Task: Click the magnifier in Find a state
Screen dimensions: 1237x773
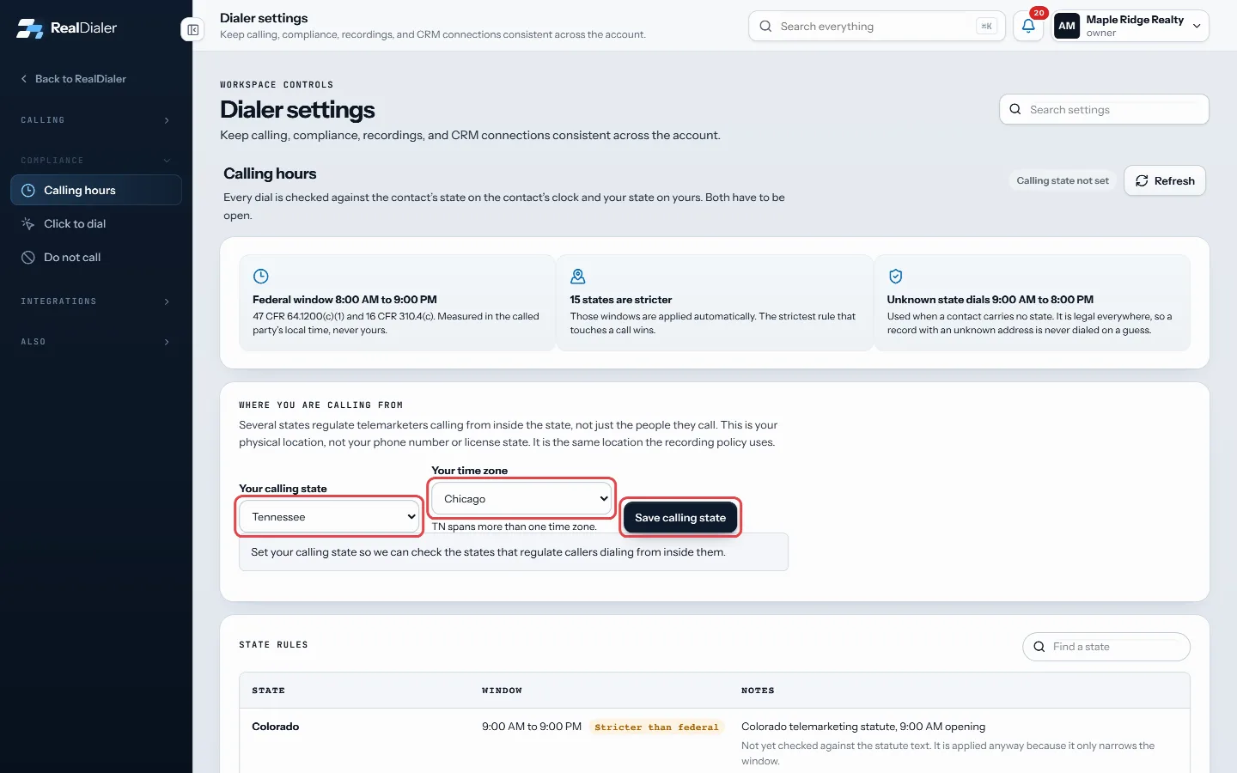Action: pyautogui.click(x=1039, y=647)
